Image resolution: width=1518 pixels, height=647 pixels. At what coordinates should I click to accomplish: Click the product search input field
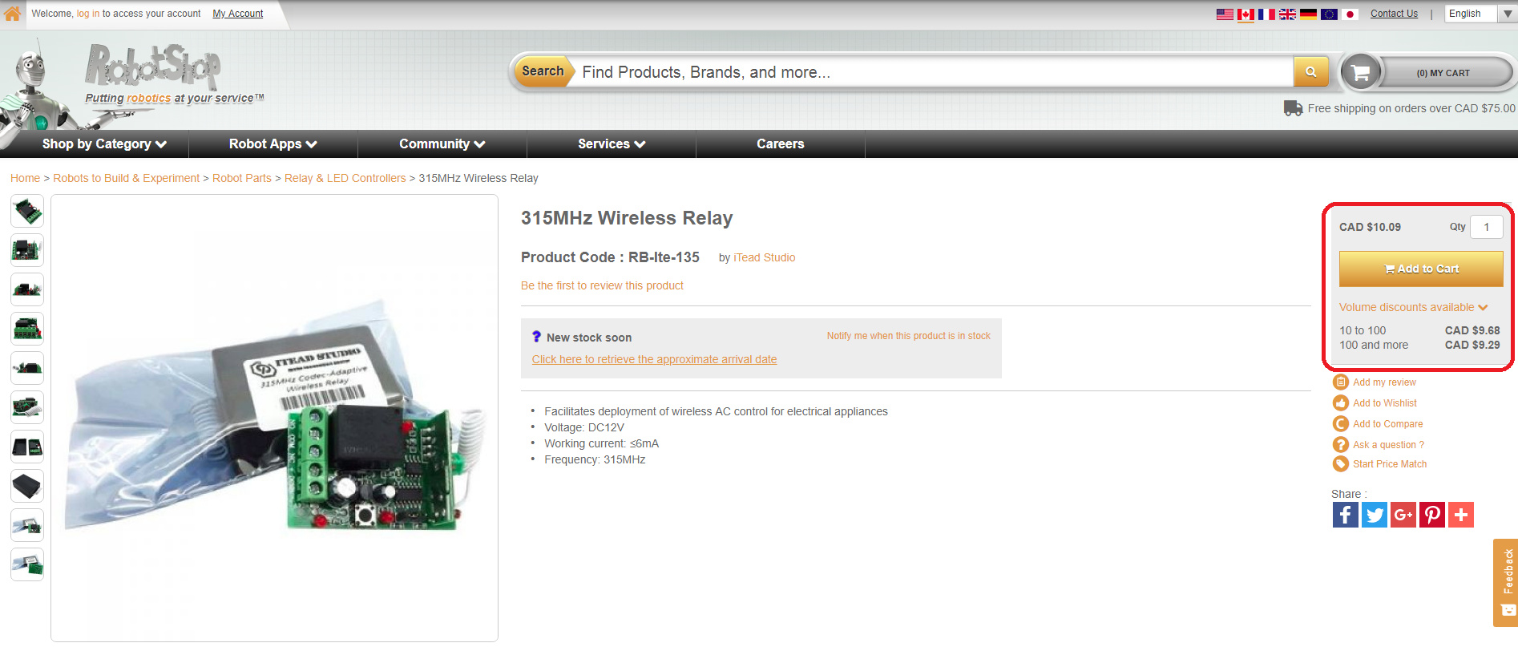click(934, 72)
